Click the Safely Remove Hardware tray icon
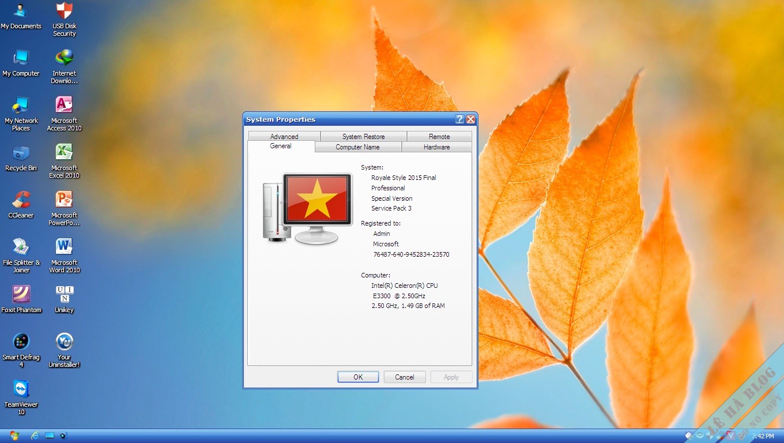This screenshot has height=443, width=784. (x=689, y=436)
